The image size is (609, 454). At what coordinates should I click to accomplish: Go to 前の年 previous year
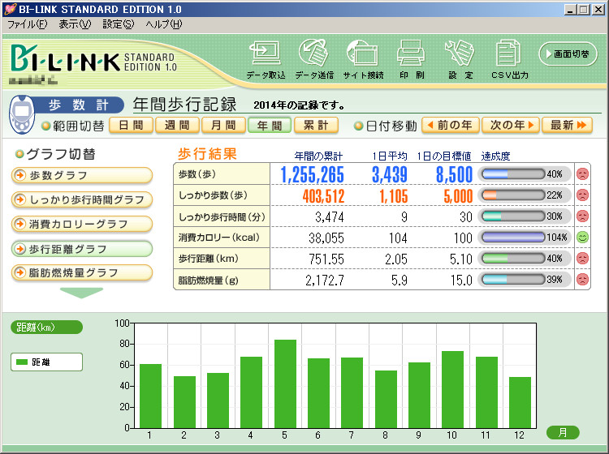pos(450,125)
